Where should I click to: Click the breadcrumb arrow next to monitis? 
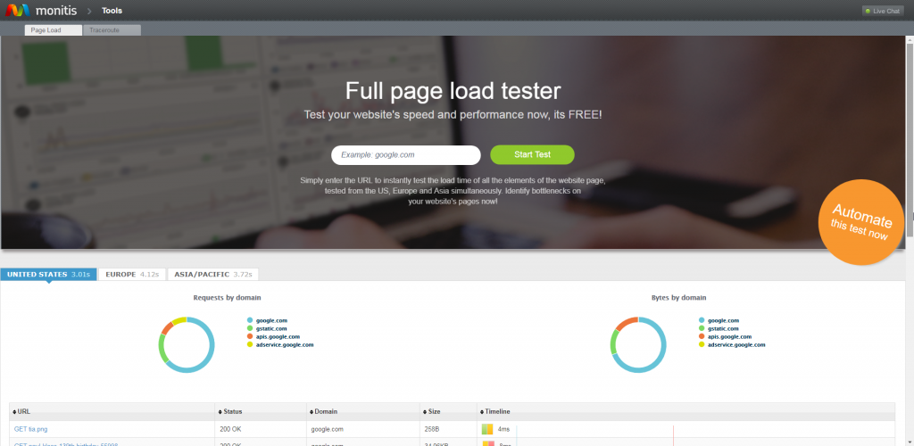89,11
